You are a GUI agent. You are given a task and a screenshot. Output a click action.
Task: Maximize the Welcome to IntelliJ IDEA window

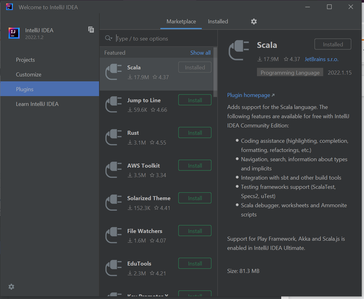coord(329,7)
